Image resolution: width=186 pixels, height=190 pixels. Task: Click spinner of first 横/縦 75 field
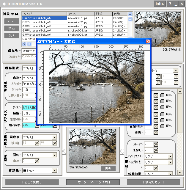(x=37, y=143)
